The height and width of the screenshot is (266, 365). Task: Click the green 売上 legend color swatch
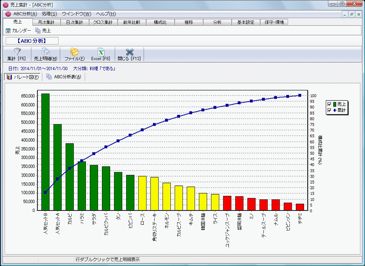[335, 104]
